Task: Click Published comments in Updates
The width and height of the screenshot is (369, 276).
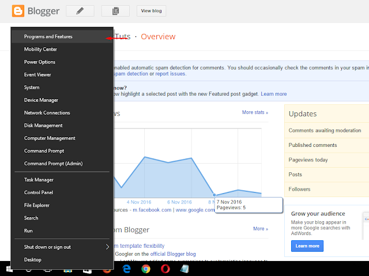Action: click(312, 145)
